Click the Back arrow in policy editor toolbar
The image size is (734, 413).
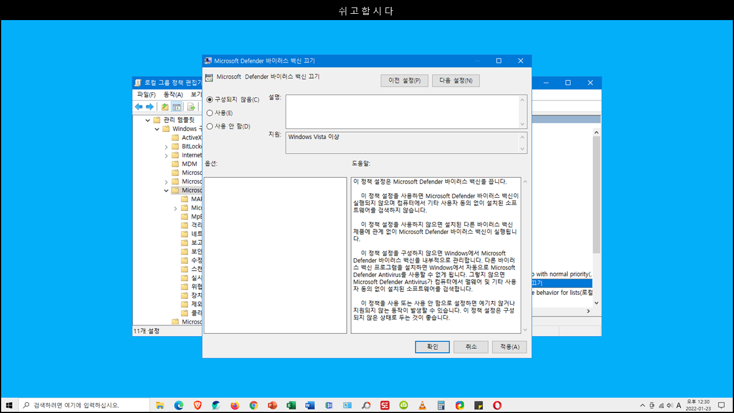tap(139, 107)
